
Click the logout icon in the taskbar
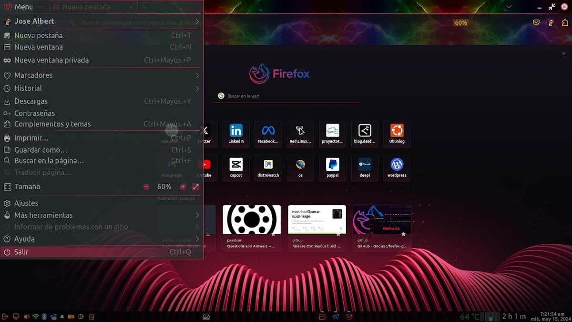[5, 316]
